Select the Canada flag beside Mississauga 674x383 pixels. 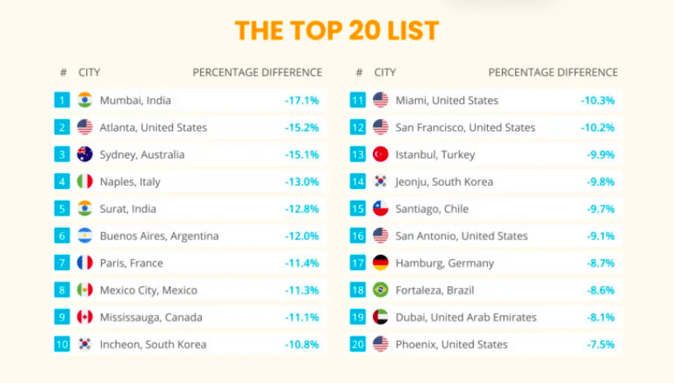pos(85,317)
